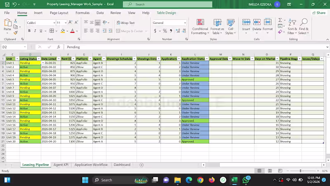Apply the red Font Color
Viewport: 330px width, 186px height.
coord(73,31)
